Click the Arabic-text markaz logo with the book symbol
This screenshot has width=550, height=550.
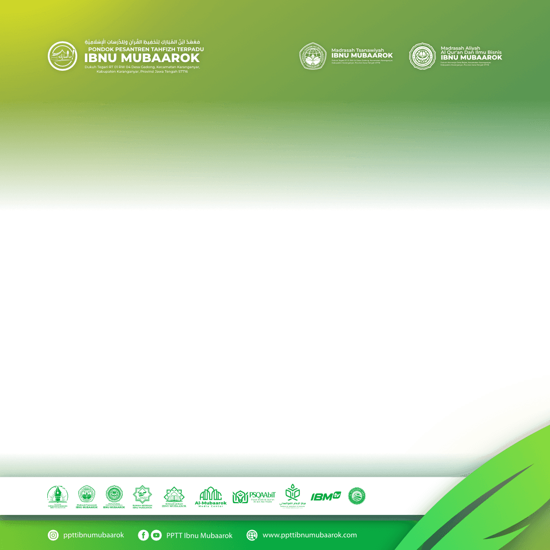point(293,496)
